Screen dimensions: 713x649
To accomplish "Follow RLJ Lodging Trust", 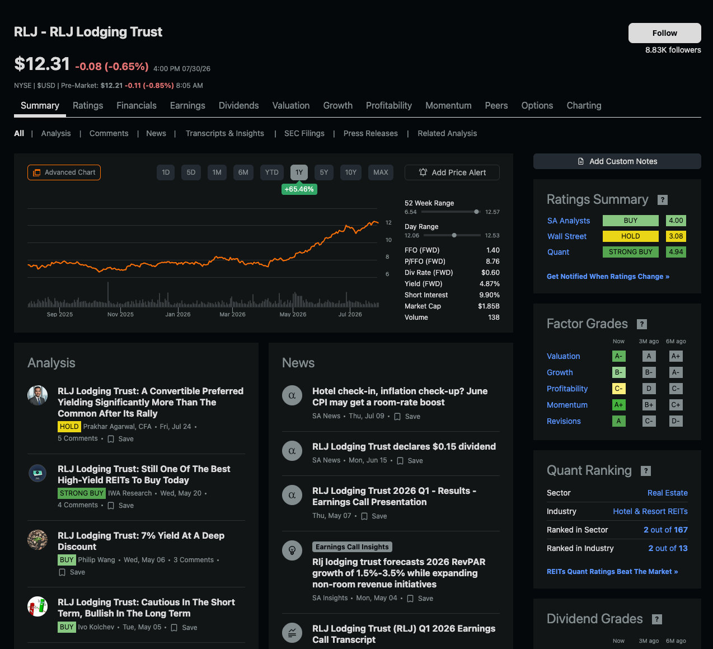I will click(665, 33).
